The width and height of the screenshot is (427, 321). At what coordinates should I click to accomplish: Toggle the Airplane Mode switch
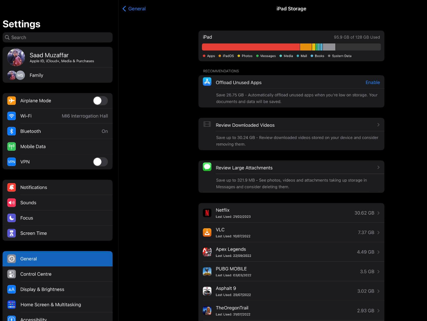[100, 101]
